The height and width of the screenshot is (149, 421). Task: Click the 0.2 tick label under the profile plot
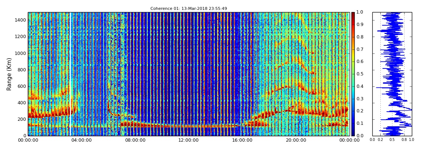click(380, 140)
